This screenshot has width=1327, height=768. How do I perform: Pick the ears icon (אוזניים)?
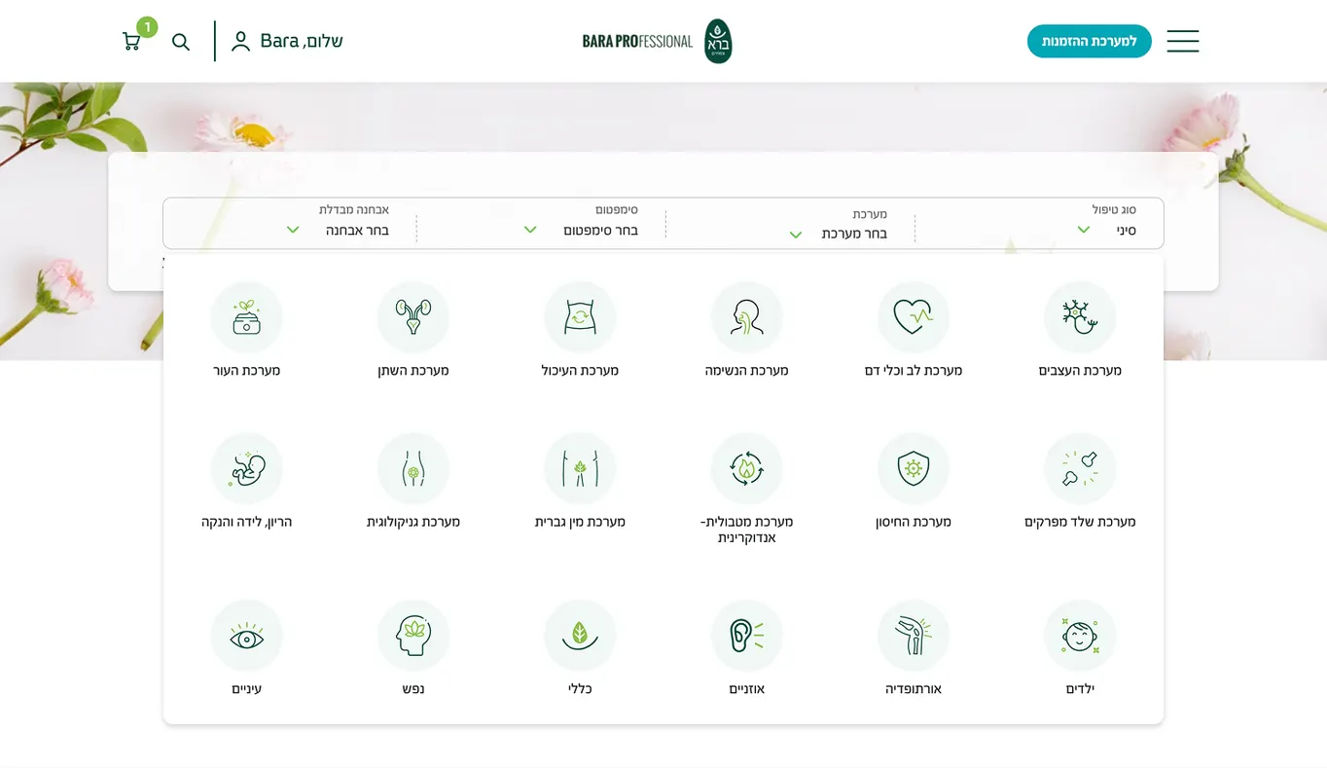(x=746, y=636)
